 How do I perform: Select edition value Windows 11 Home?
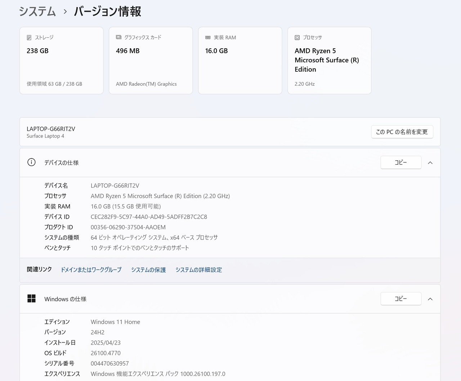tap(115, 322)
